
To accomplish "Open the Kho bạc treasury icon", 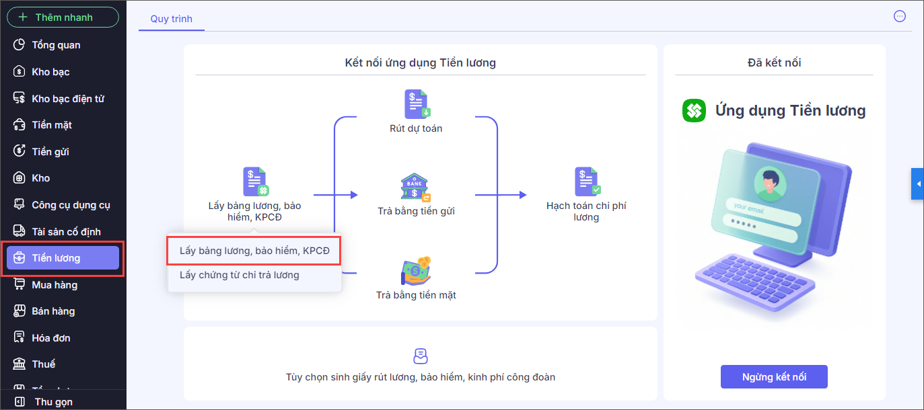I will (20, 71).
